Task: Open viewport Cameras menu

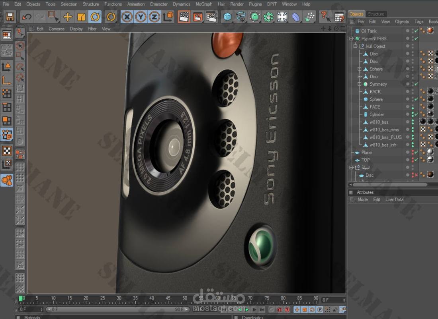Action: [x=57, y=29]
